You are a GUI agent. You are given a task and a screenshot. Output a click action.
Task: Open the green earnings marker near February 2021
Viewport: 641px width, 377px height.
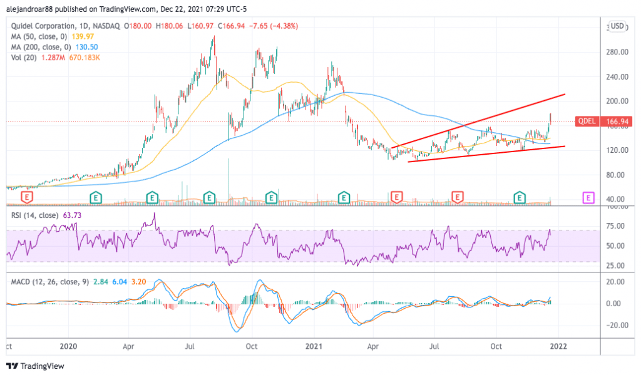(344, 198)
